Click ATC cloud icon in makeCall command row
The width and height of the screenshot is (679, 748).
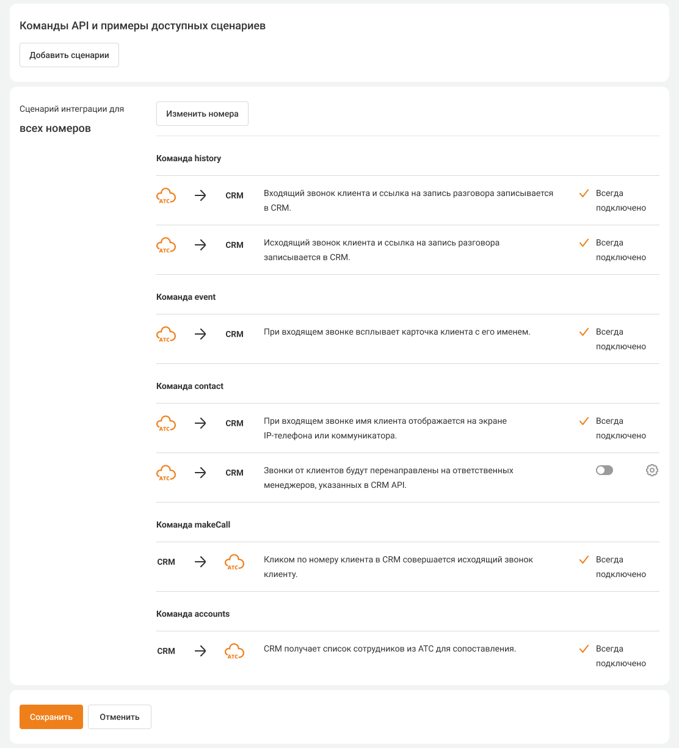tap(234, 562)
